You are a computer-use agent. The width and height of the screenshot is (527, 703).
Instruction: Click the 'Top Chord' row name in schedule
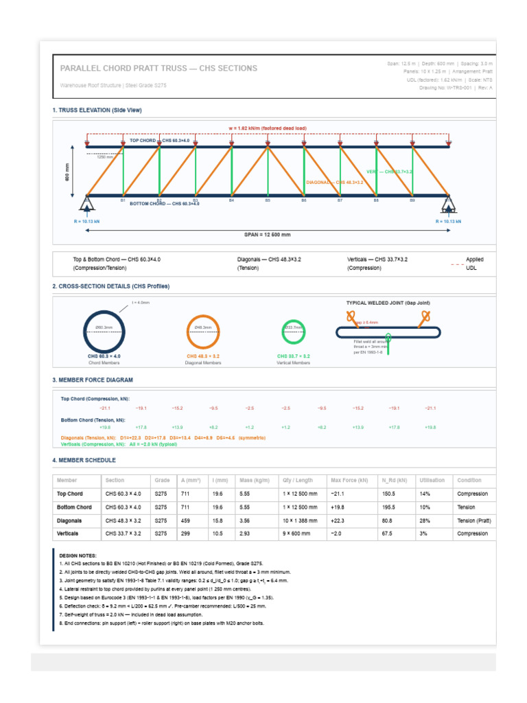(70, 494)
